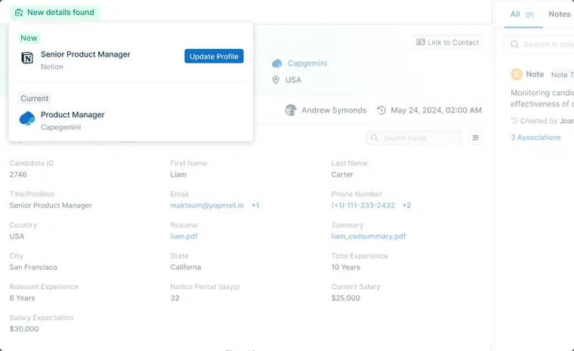Switch to the Notes tab
The width and height of the screenshot is (574, 351).
point(560,14)
